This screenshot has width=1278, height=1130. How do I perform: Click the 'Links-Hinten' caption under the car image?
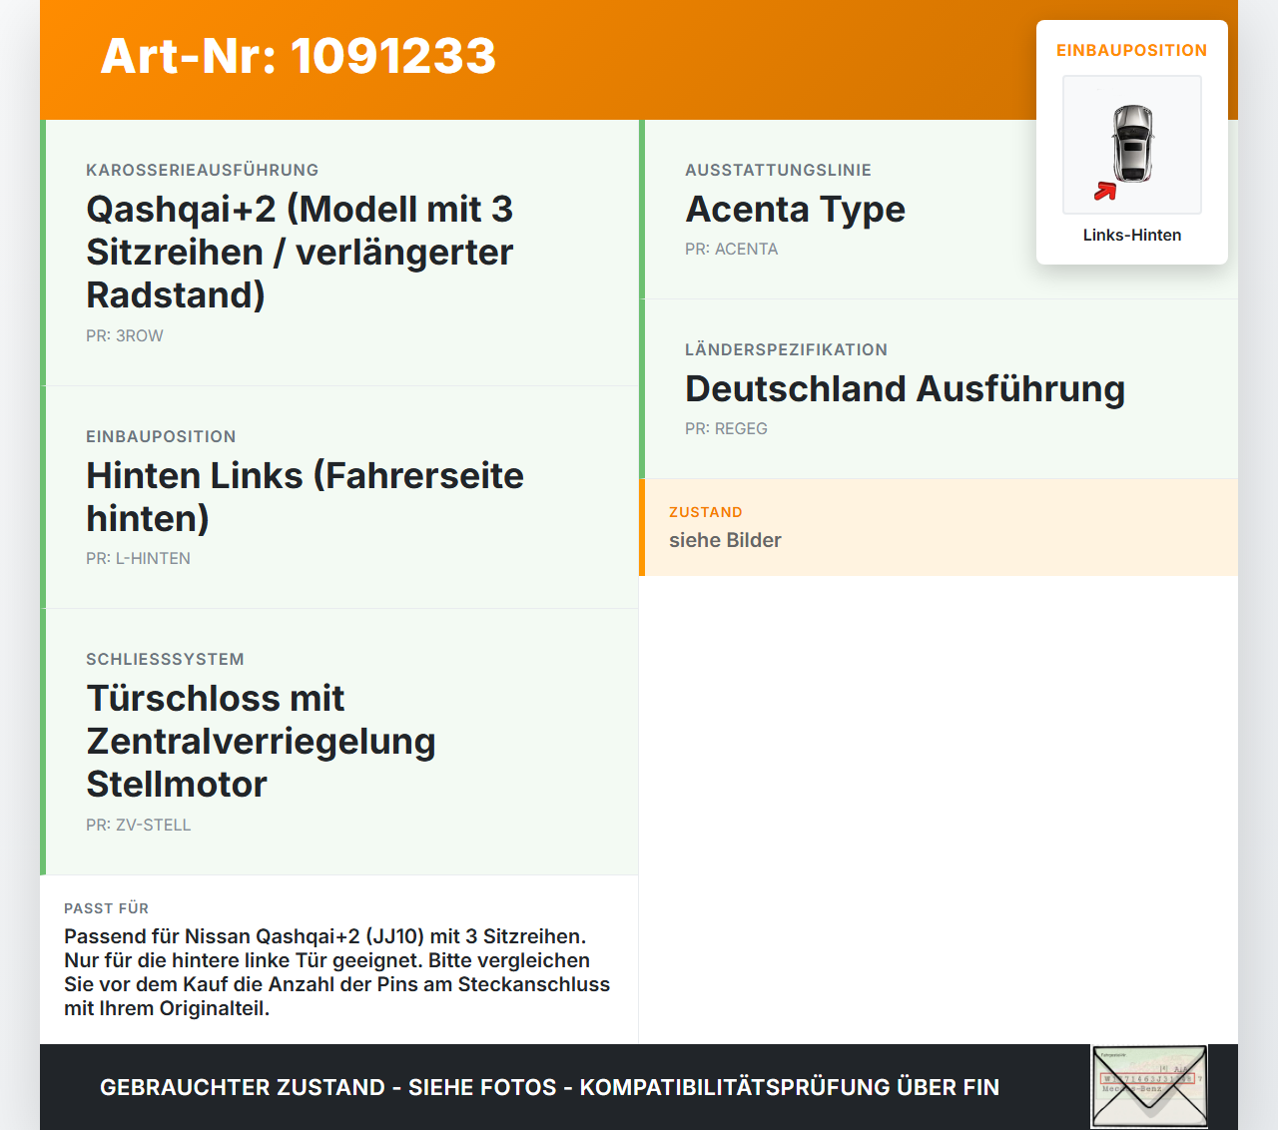coord(1132,235)
